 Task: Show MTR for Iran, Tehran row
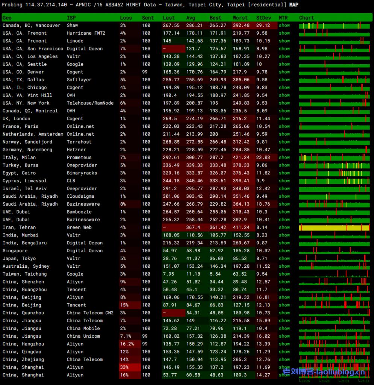[284, 227]
